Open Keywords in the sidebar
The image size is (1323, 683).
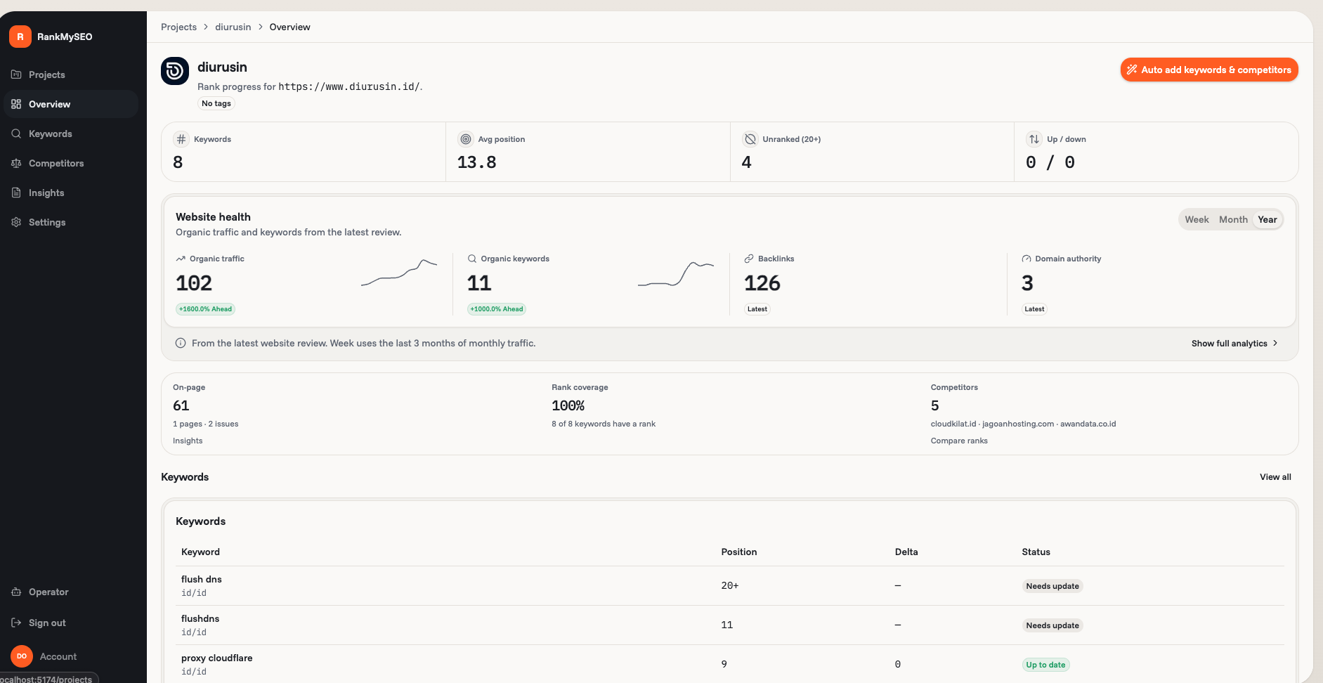pyautogui.click(x=70, y=134)
